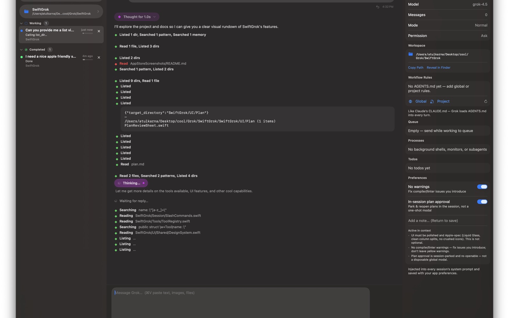Image resolution: width=509 pixels, height=318 pixels.
Task: Refresh the Workflow Rules section
Action: [x=485, y=101]
